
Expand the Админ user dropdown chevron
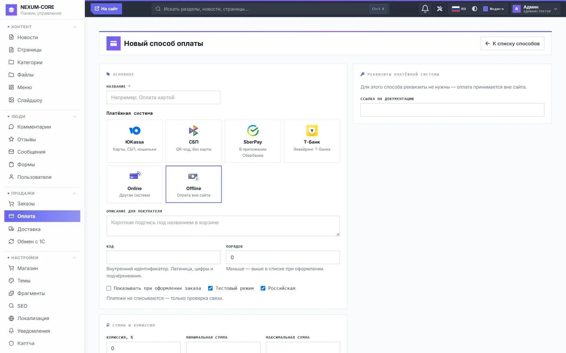[556, 9]
